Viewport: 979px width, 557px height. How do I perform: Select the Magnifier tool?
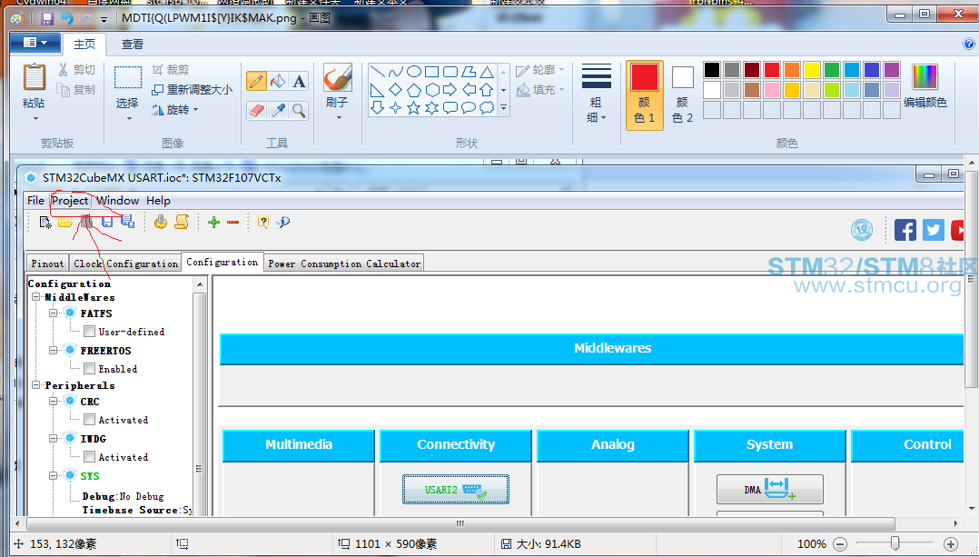pos(299,111)
